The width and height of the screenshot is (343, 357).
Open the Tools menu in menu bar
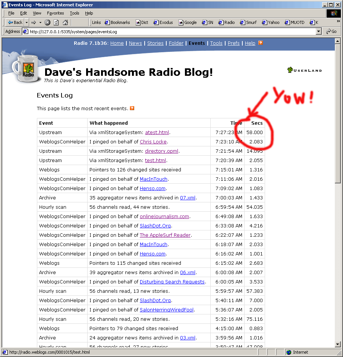click(75, 13)
